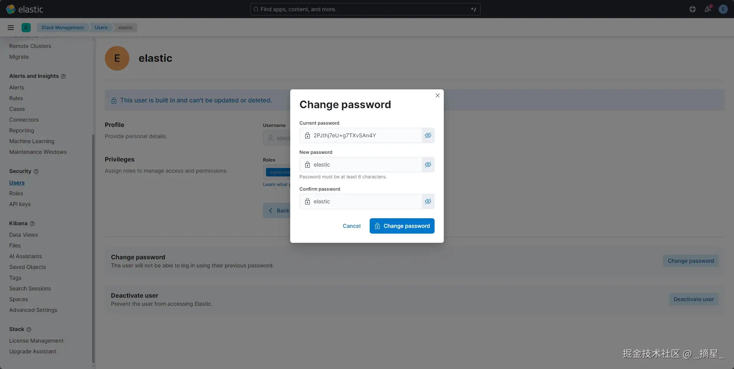
Task: Open License Management in the sidebar
Action: (x=36, y=341)
